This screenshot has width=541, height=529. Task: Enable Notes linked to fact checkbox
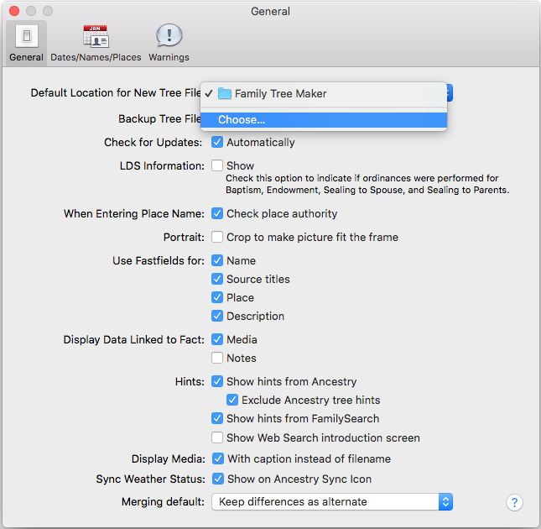coord(217,358)
